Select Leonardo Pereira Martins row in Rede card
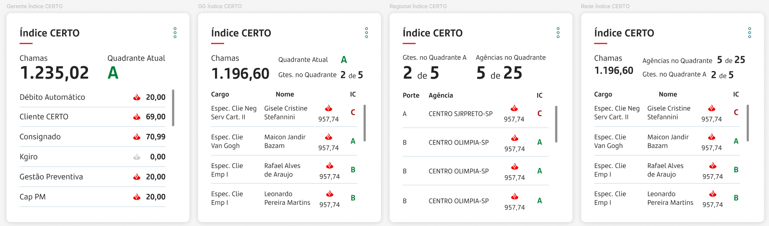Viewport: 769px width, 226px height. tap(667, 198)
